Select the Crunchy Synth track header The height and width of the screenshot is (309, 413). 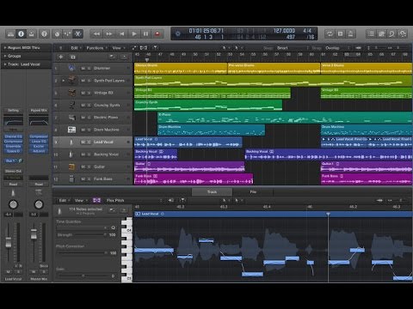click(92, 105)
